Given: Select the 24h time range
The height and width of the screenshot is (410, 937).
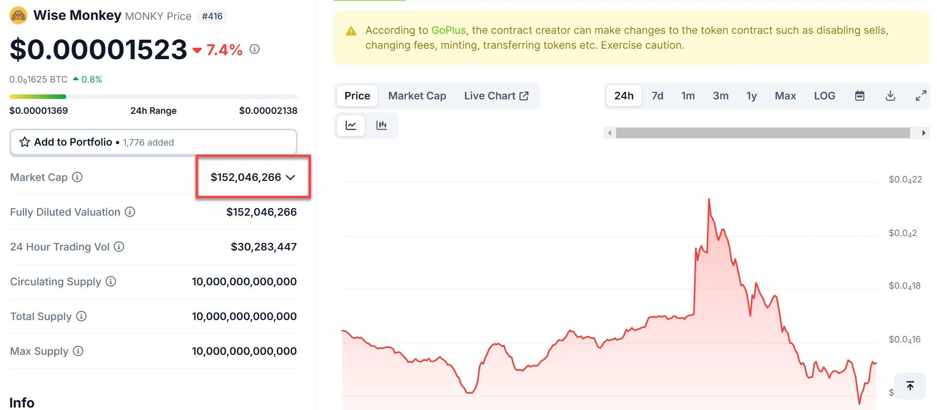Looking at the screenshot, I should pyautogui.click(x=624, y=96).
